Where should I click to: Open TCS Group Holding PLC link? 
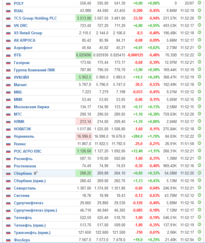click(x=35, y=18)
